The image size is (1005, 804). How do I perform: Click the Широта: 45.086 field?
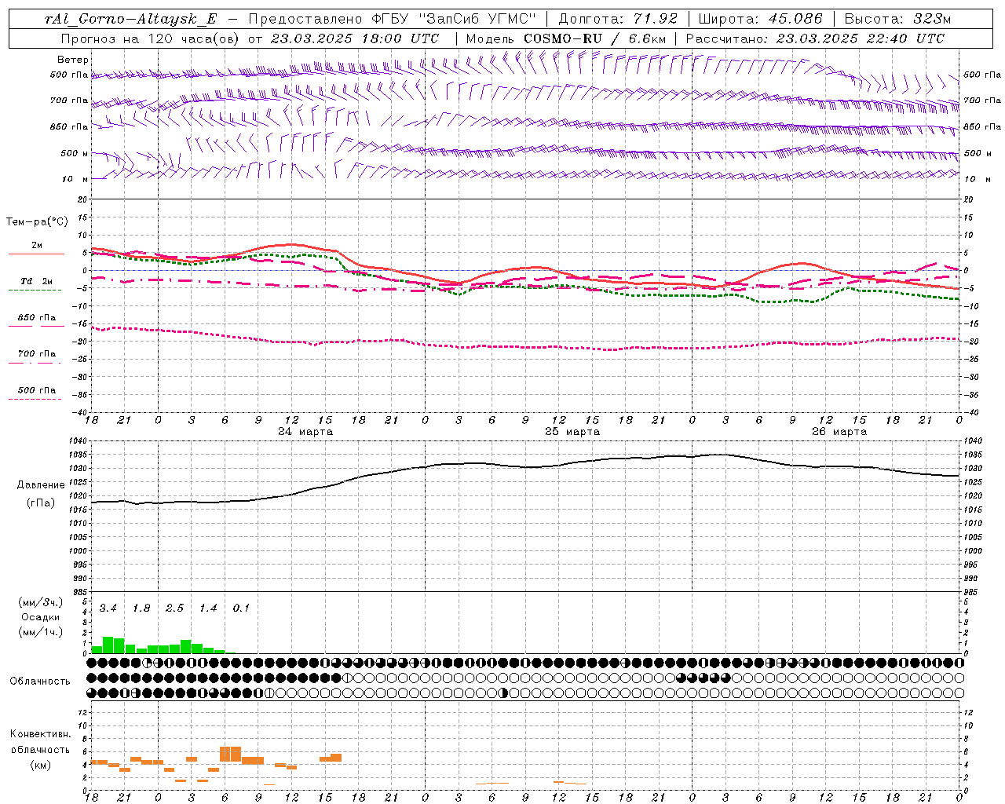tap(760, 19)
